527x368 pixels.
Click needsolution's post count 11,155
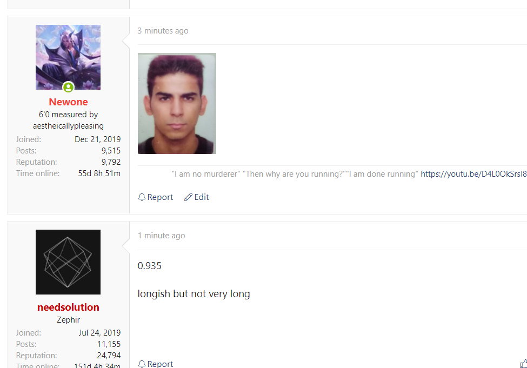[x=109, y=344]
